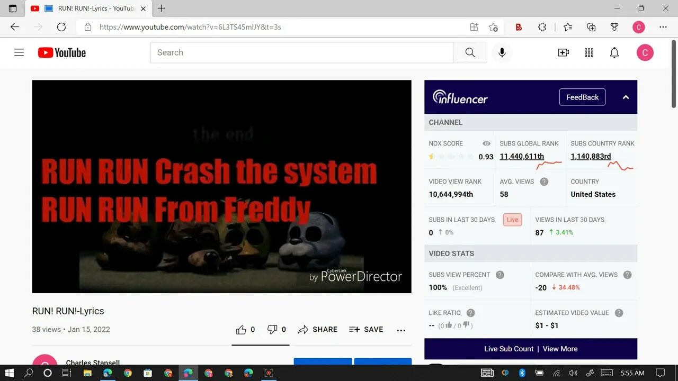Click in the YouTube Search field
This screenshot has height=381, width=678.
pyautogui.click(x=302, y=52)
